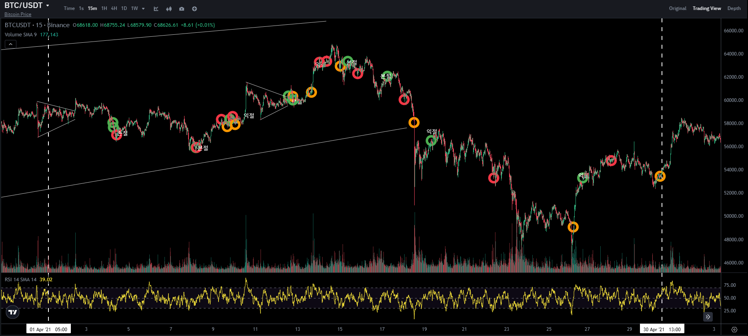
Task: Switch chart to 1H interval
Action: pyautogui.click(x=104, y=8)
